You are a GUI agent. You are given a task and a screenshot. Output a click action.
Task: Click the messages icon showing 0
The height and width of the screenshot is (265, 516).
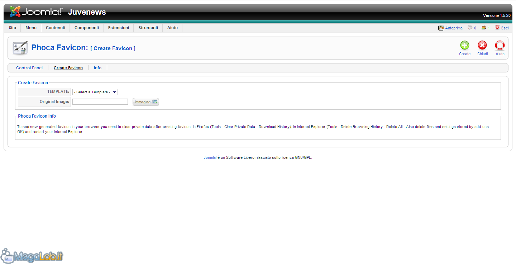click(470, 28)
